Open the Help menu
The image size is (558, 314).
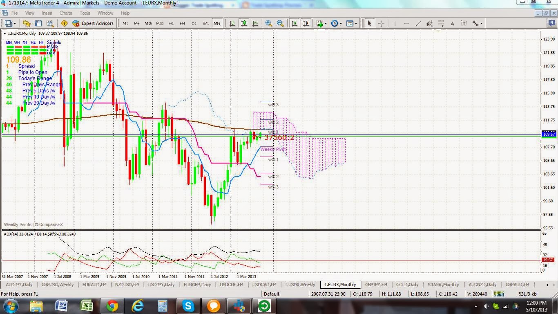[125, 13]
